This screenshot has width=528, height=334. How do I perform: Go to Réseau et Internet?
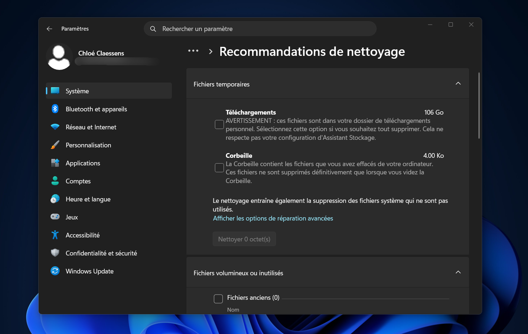(109, 127)
